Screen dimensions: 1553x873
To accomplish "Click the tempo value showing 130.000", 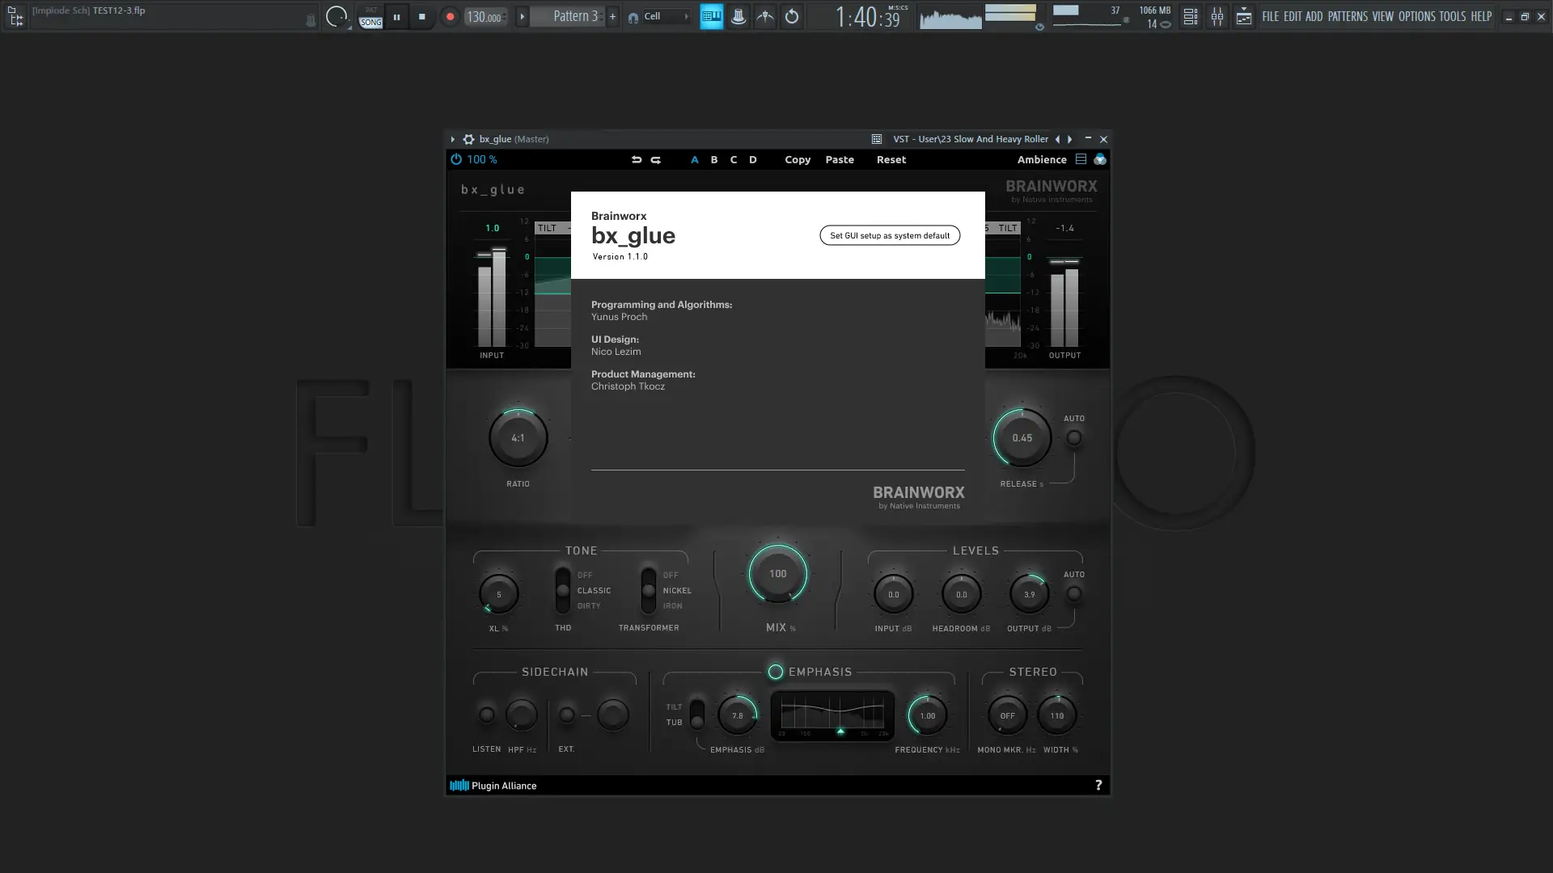I will click(484, 16).
